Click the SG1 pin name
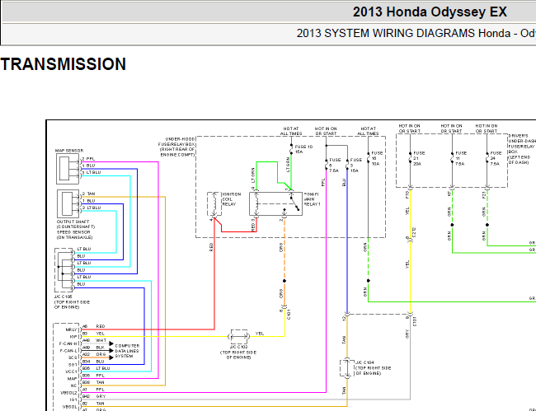 [x=73, y=365]
